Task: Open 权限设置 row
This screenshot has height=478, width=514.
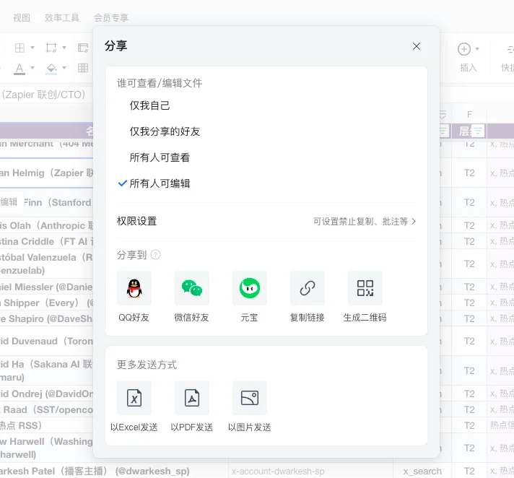Action: click(x=266, y=221)
